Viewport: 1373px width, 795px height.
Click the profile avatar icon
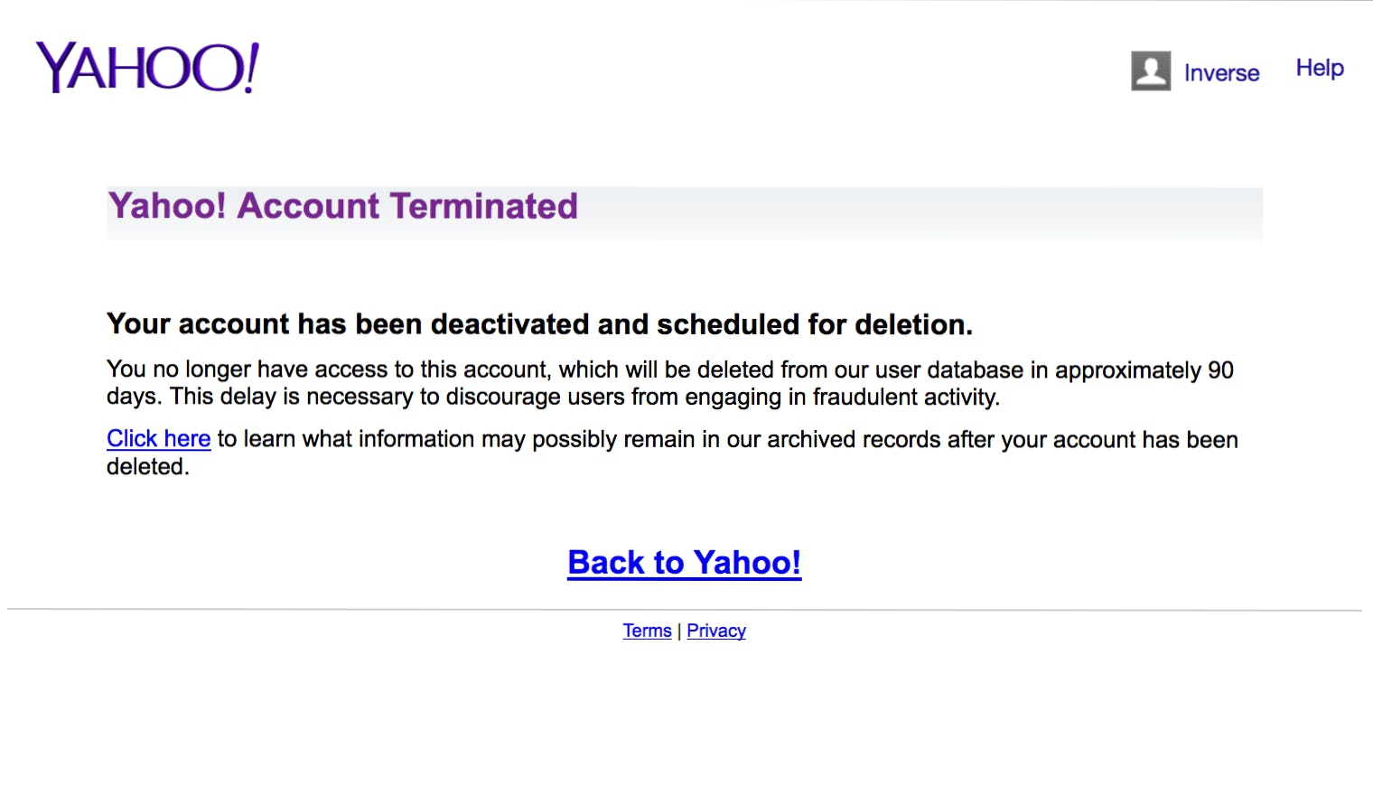click(x=1150, y=70)
